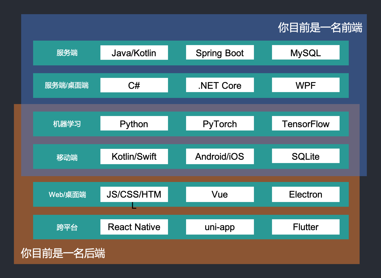Select the Kotlin/Swift box
The width and height of the screenshot is (381, 278).
(x=134, y=156)
